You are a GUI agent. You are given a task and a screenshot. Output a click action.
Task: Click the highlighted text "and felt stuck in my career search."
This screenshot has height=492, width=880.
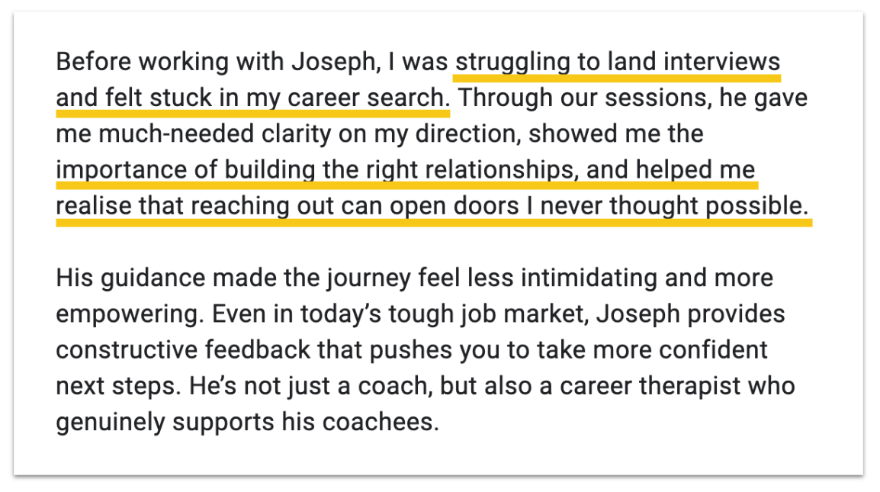pos(252,98)
